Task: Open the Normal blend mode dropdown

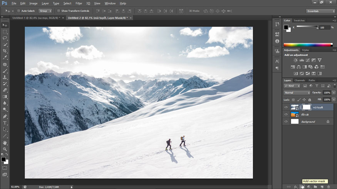Action: pyautogui.click(x=297, y=93)
